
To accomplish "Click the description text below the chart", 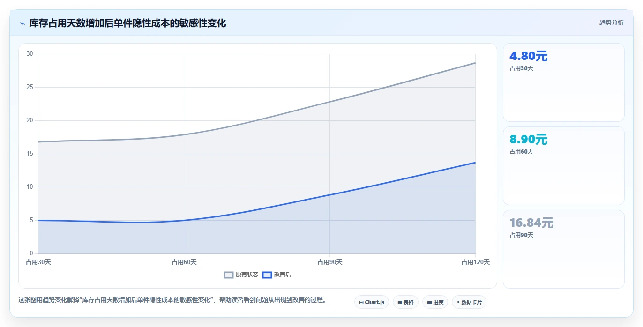I will [x=172, y=300].
